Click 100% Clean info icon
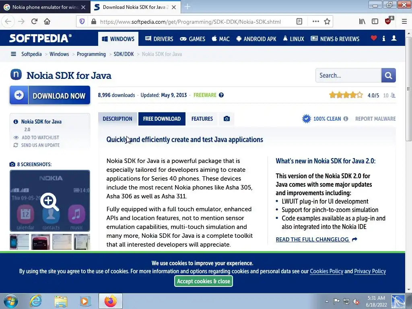 point(346,119)
